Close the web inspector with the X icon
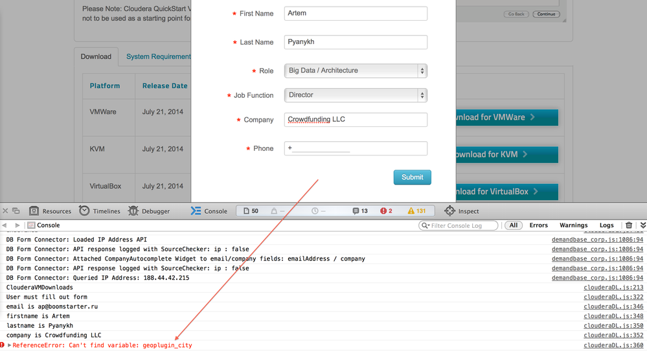This screenshot has width=647, height=351. coord(5,210)
